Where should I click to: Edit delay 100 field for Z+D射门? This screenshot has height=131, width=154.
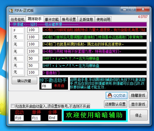[x=33, y=37]
